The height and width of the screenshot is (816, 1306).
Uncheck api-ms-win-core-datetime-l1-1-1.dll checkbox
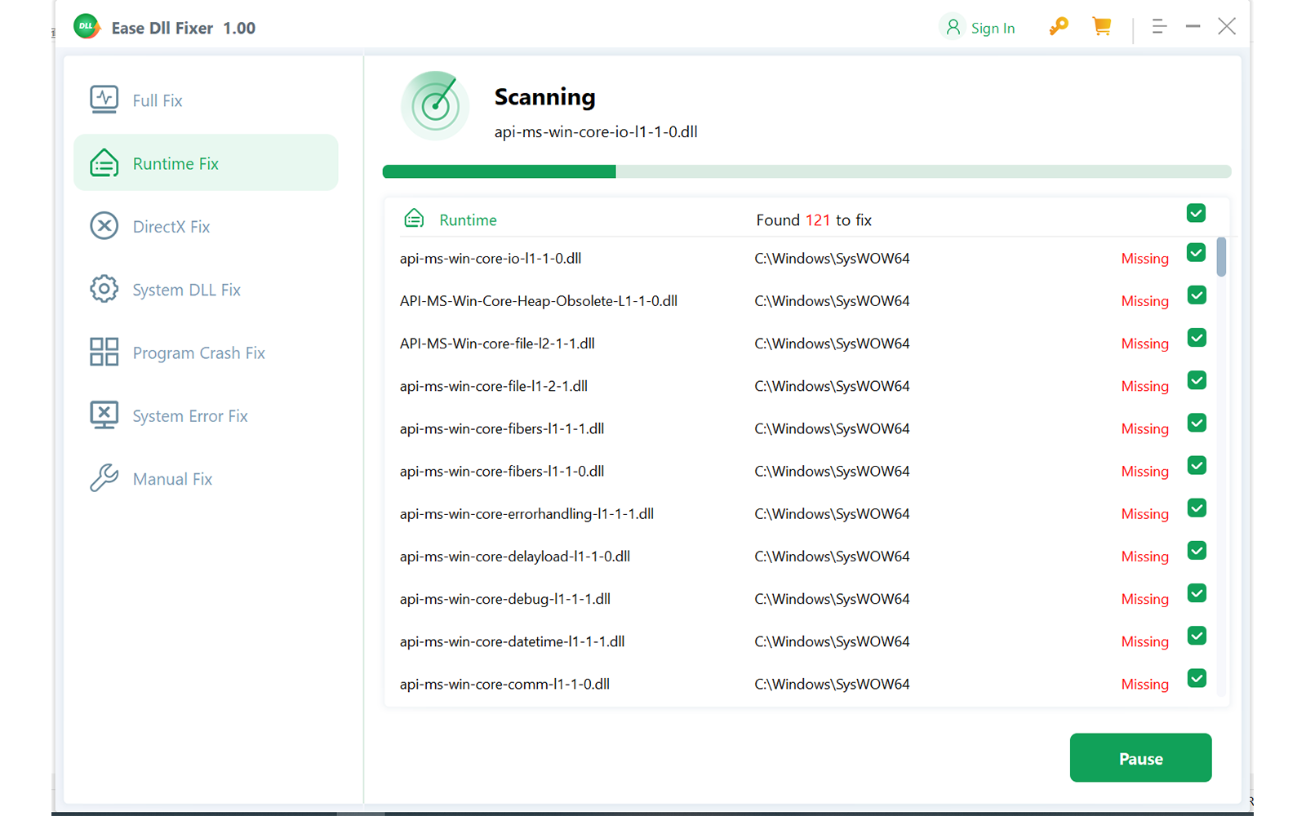point(1197,636)
